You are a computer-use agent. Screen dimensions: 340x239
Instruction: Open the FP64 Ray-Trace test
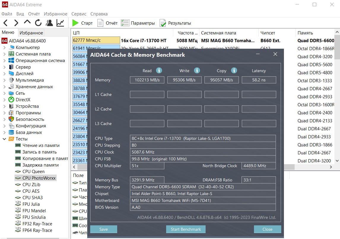(37, 230)
